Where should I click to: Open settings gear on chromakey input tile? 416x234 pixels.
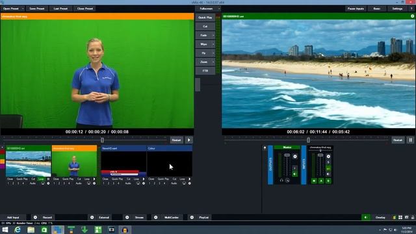[94, 183]
